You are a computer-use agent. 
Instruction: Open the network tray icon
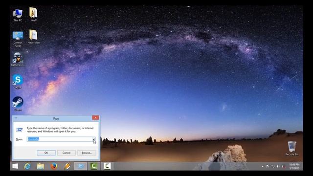[273, 166]
